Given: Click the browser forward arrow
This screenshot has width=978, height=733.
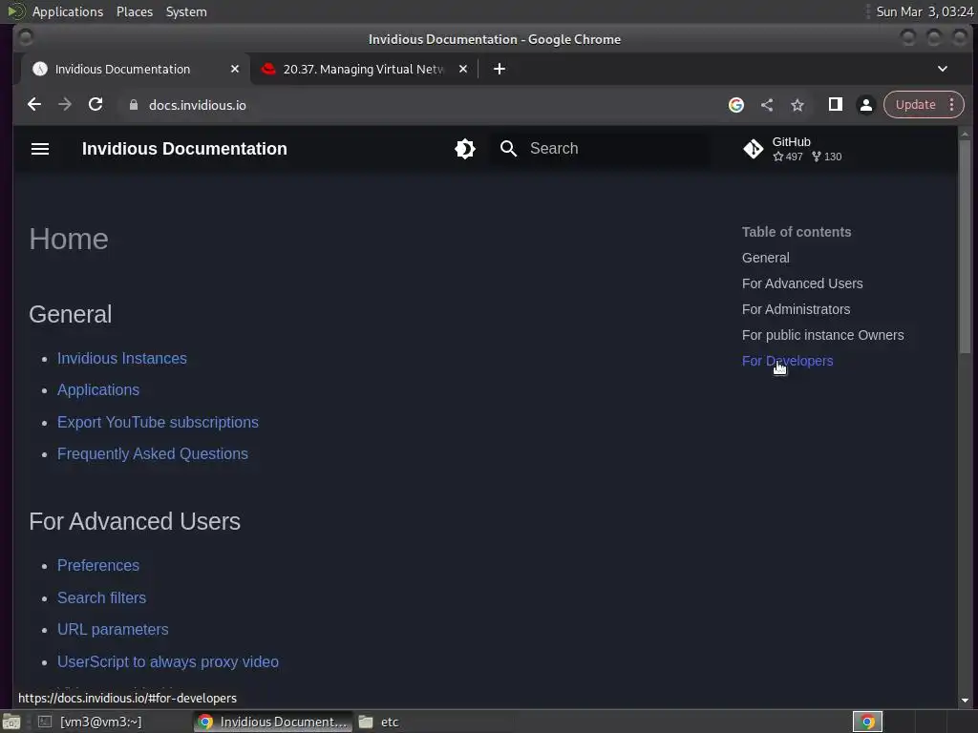Looking at the screenshot, I should coord(65,105).
